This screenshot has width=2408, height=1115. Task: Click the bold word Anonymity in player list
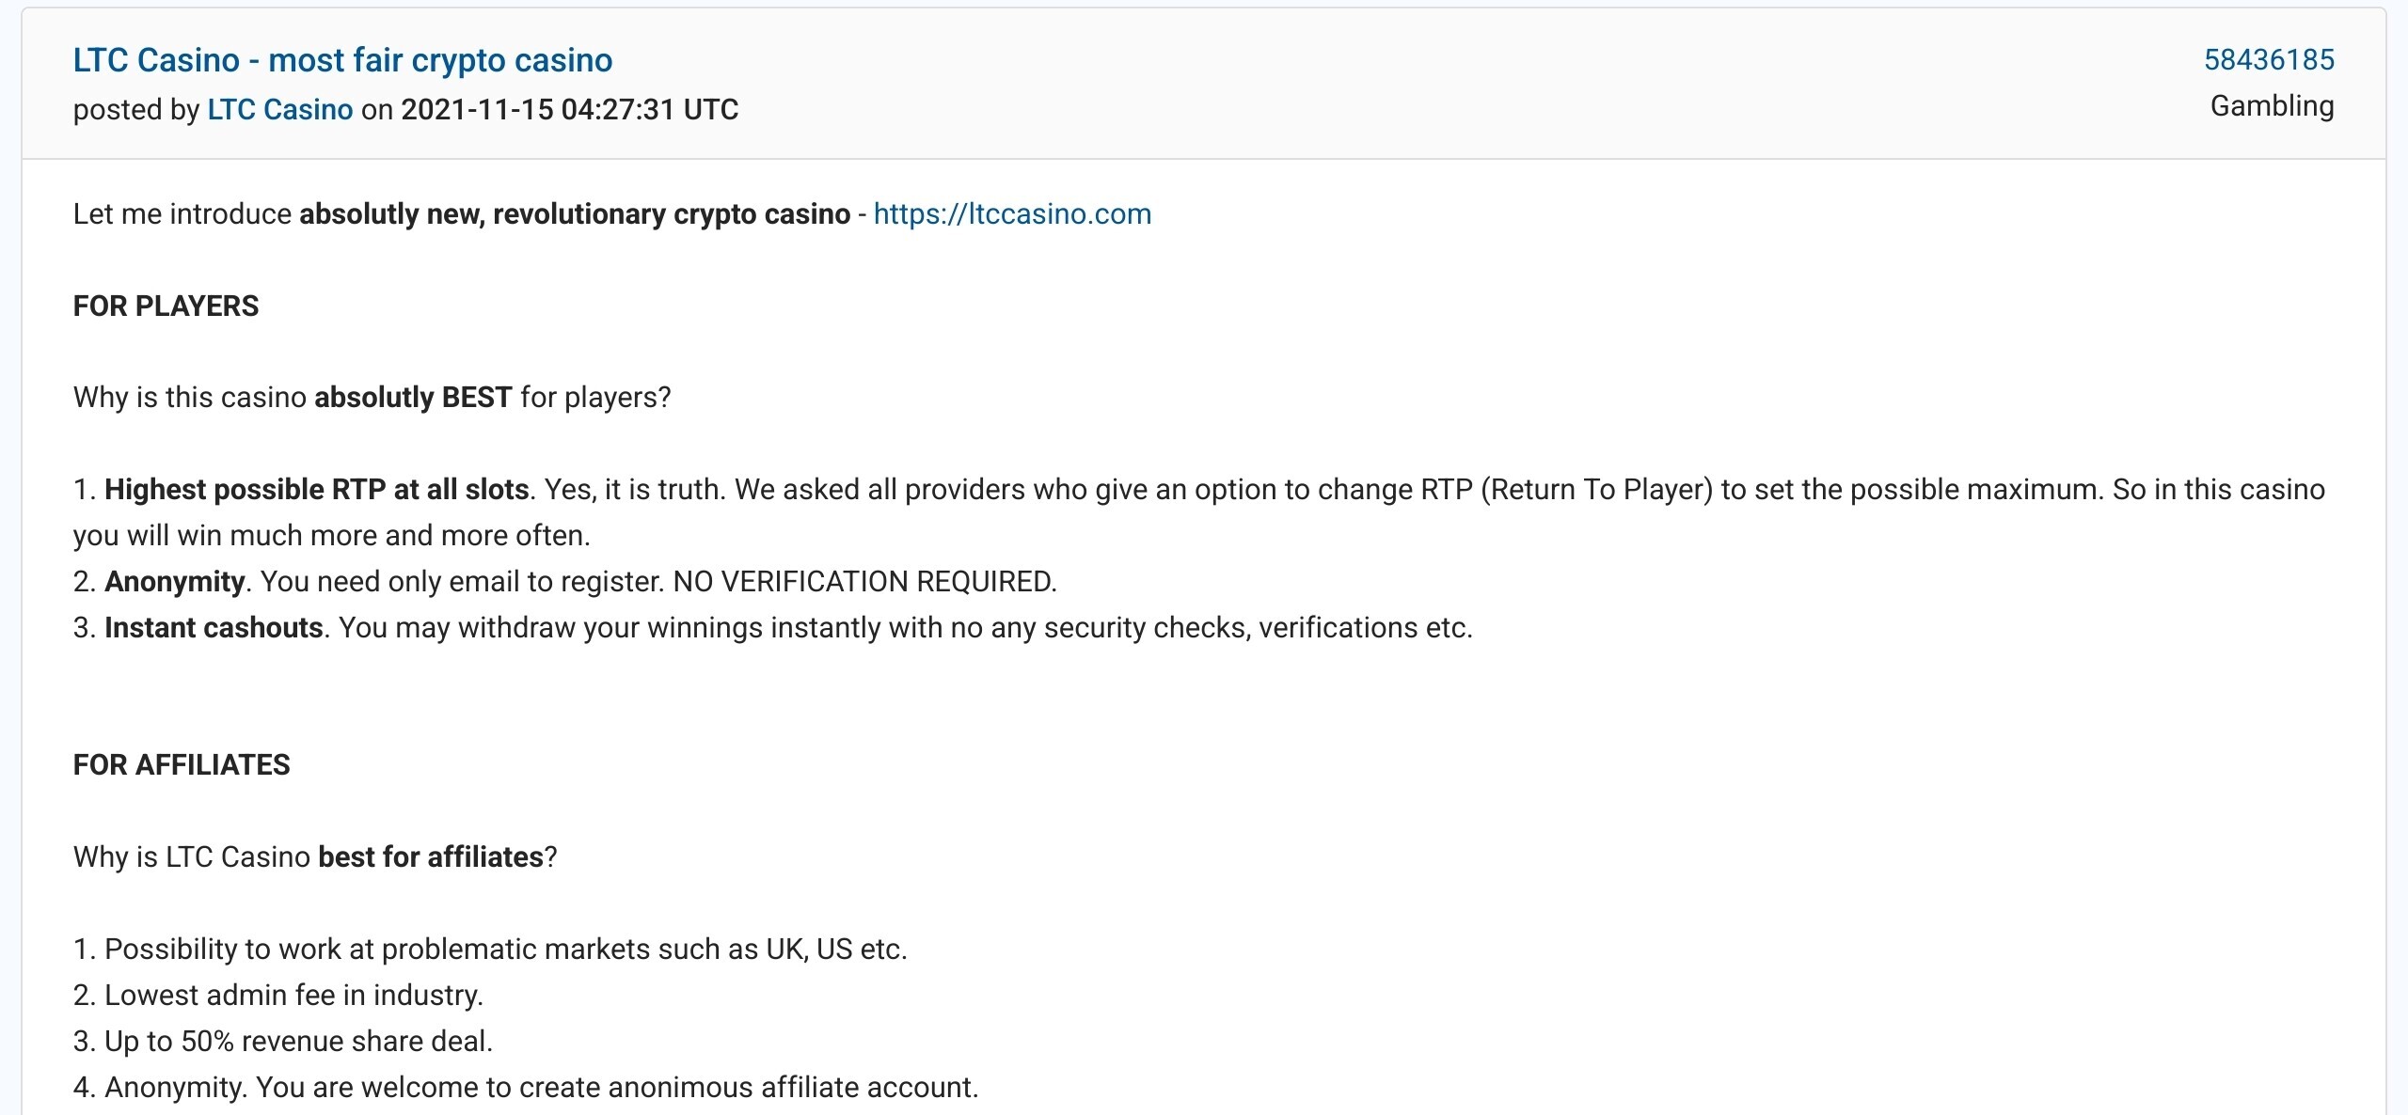pos(175,581)
